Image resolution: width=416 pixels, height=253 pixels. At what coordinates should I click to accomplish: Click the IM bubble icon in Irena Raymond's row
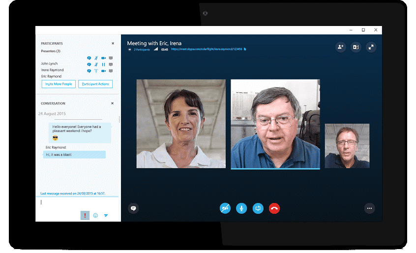(x=89, y=71)
